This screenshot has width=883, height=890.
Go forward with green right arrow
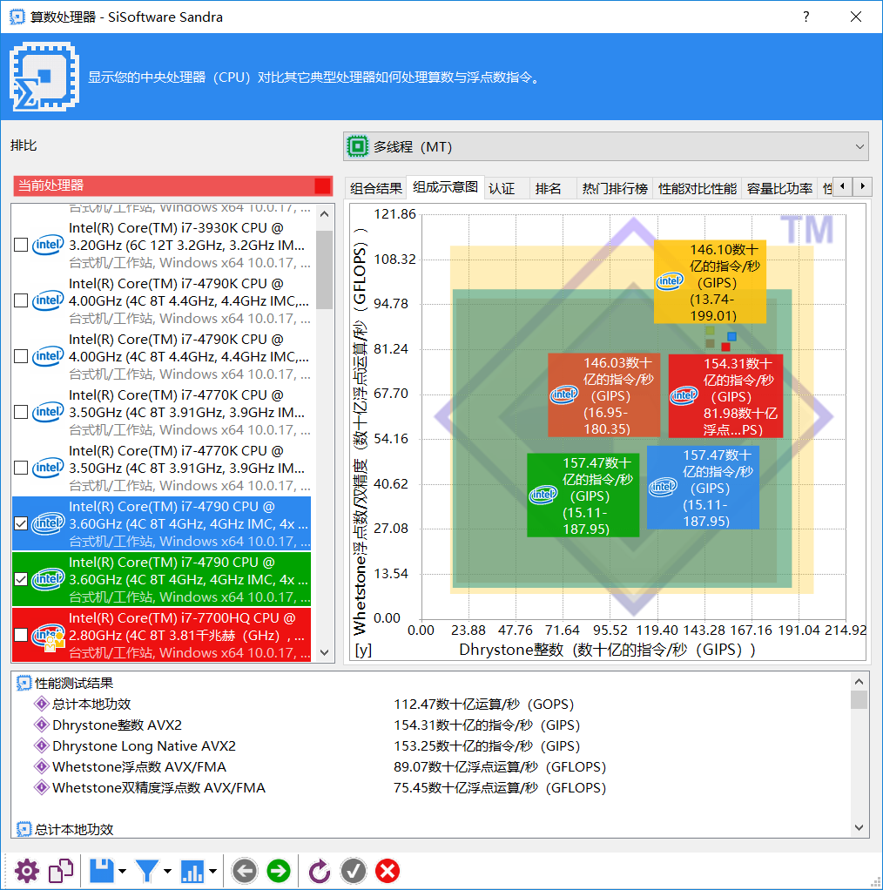[278, 871]
